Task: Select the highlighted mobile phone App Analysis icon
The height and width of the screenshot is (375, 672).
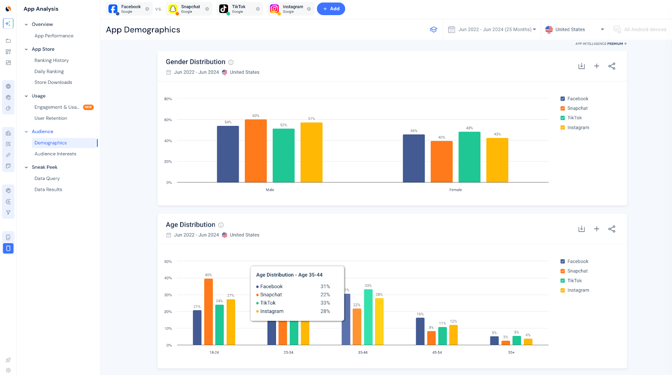Action: click(8, 248)
